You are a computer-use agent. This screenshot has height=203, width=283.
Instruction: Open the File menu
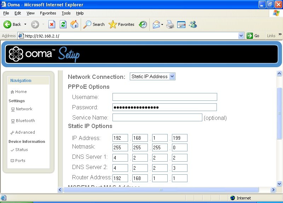coord(6,13)
